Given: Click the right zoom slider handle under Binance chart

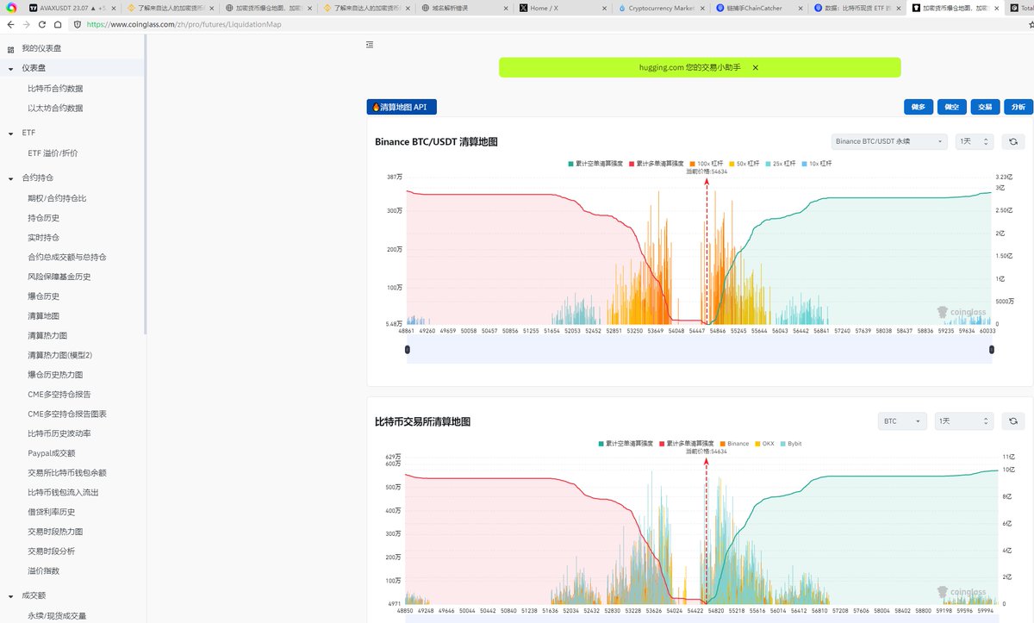Looking at the screenshot, I should (x=992, y=349).
